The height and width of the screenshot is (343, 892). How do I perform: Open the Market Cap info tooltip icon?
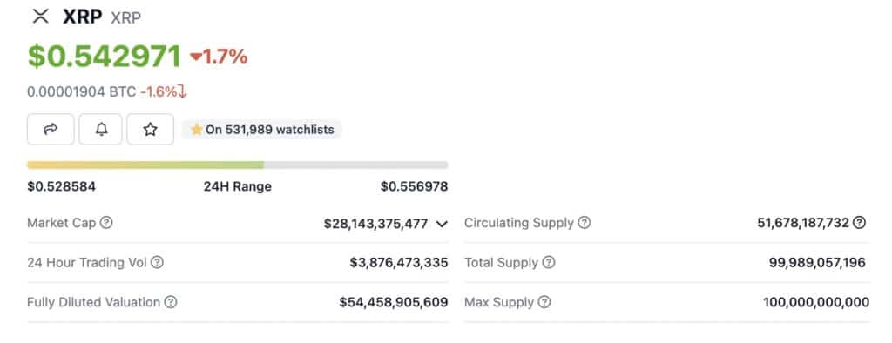pyautogui.click(x=106, y=222)
